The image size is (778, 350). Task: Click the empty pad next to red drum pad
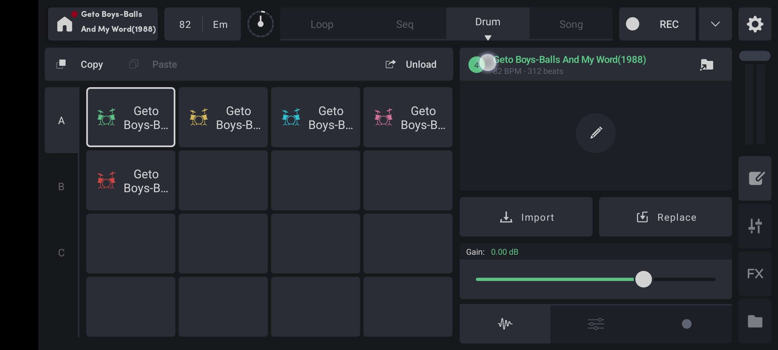(223, 180)
